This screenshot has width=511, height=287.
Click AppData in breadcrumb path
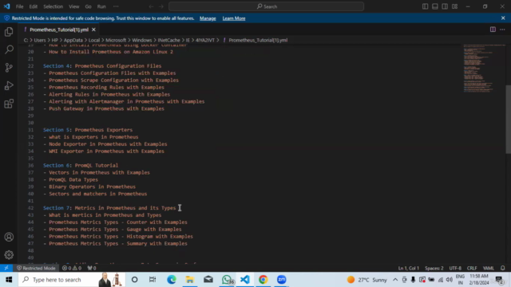pyautogui.click(x=73, y=40)
